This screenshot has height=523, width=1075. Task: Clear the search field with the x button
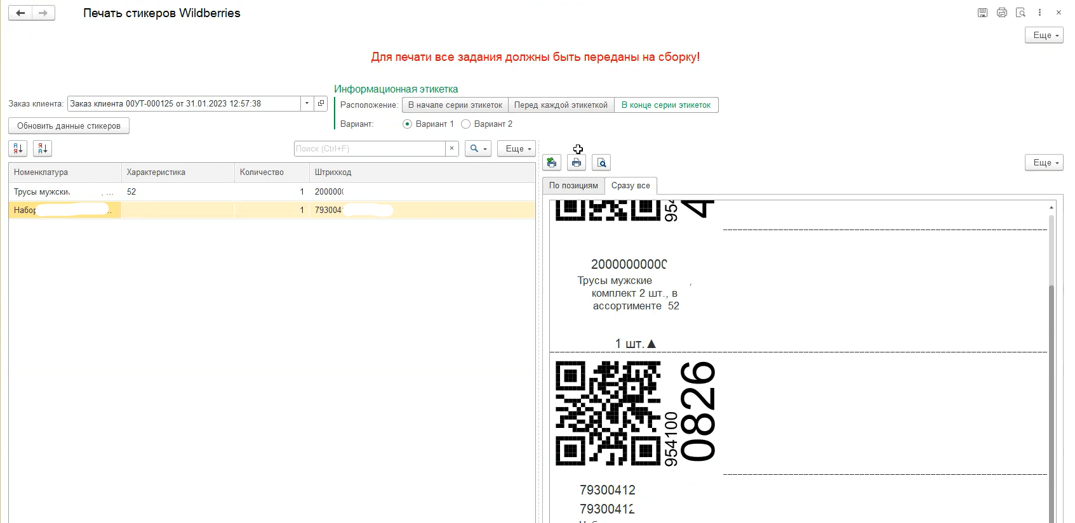tap(451, 148)
